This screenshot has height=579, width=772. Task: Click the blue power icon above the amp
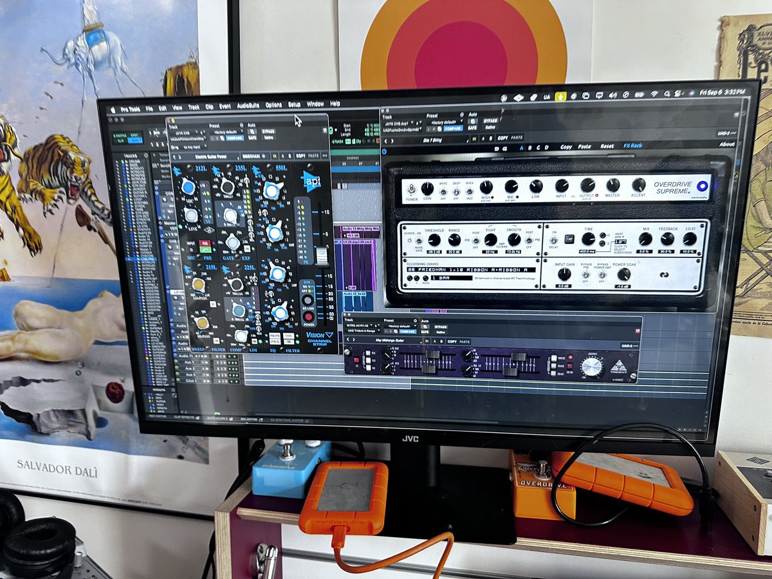384,152
